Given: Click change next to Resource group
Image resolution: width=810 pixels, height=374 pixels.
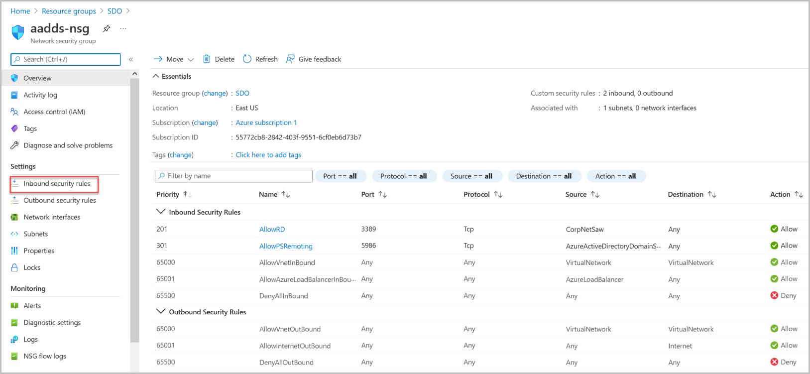Looking at the screenshot, I should click(x=215, y=93).
